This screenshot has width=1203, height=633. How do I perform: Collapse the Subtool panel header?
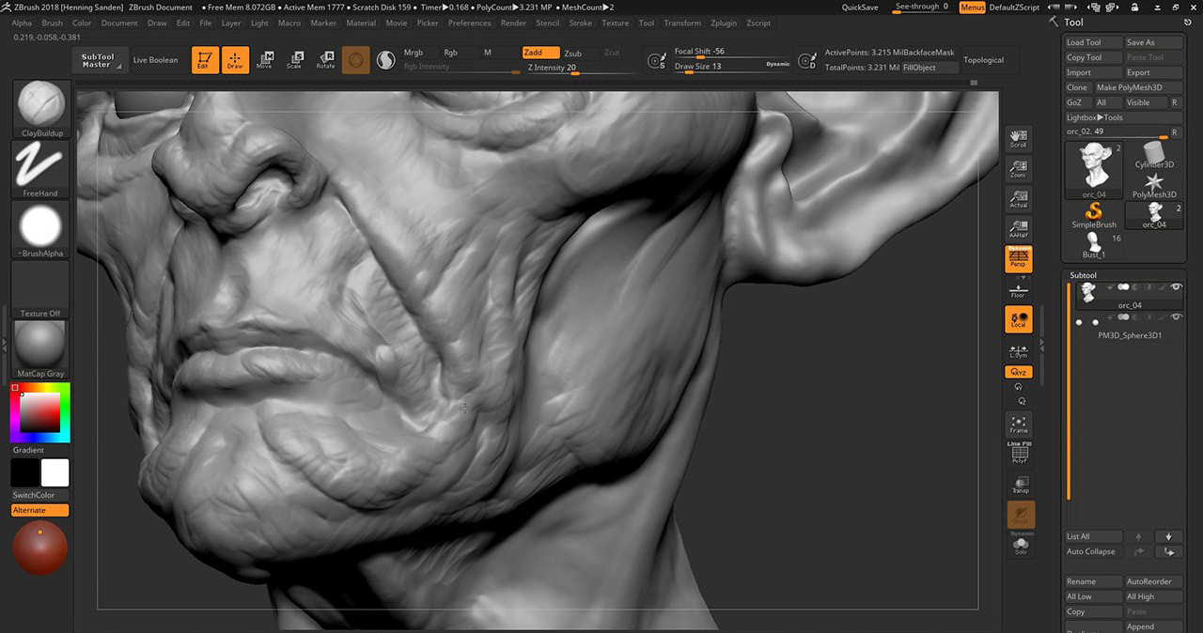tap(1084, 275)
